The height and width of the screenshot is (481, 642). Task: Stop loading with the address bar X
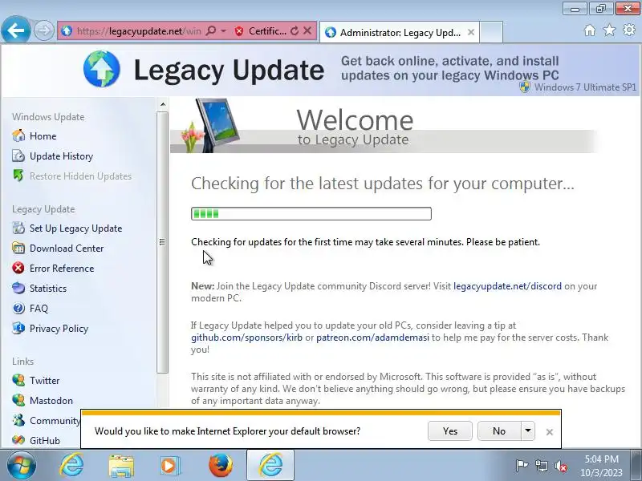point(307,31)
